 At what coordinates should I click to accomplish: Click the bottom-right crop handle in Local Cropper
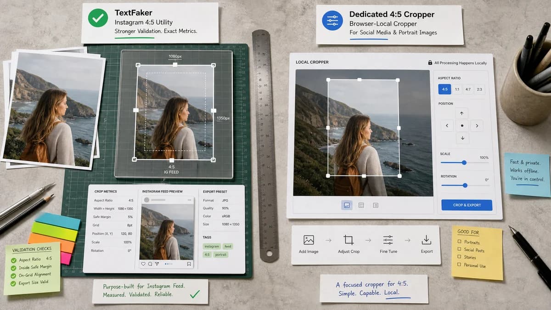pyautogui.click(x=399, y=175)
